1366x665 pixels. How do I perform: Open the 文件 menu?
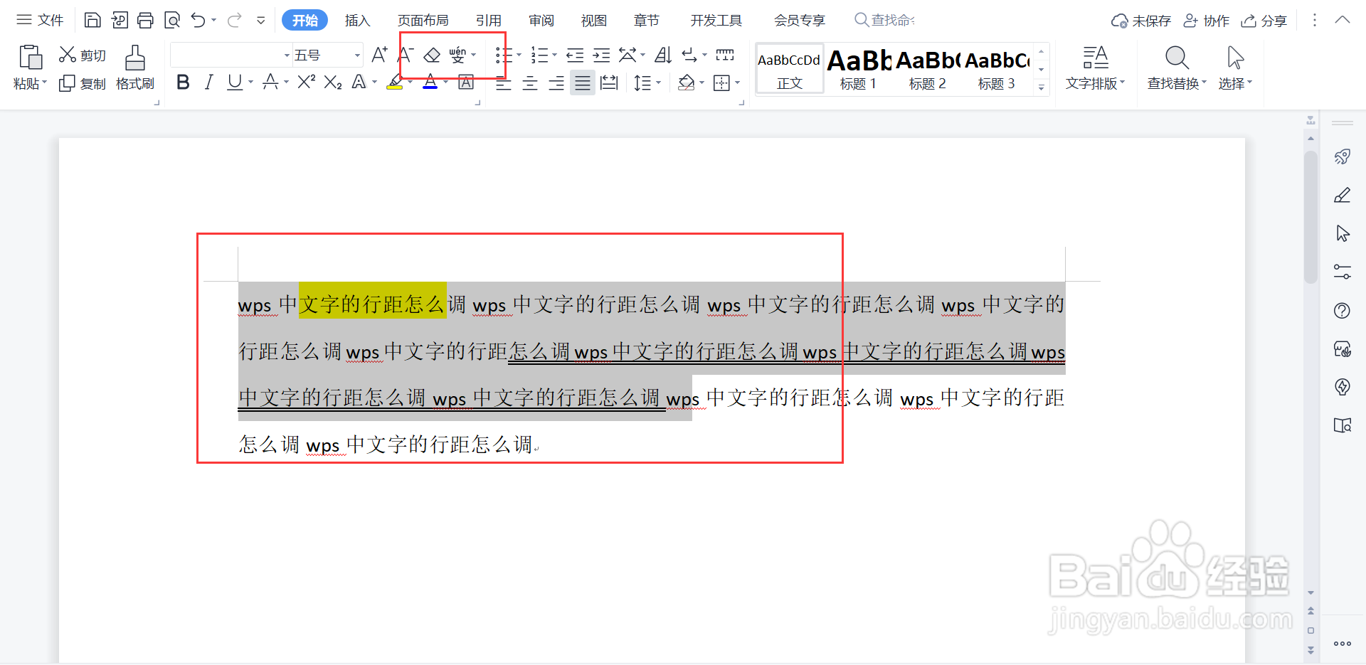[x=40, y=20]
